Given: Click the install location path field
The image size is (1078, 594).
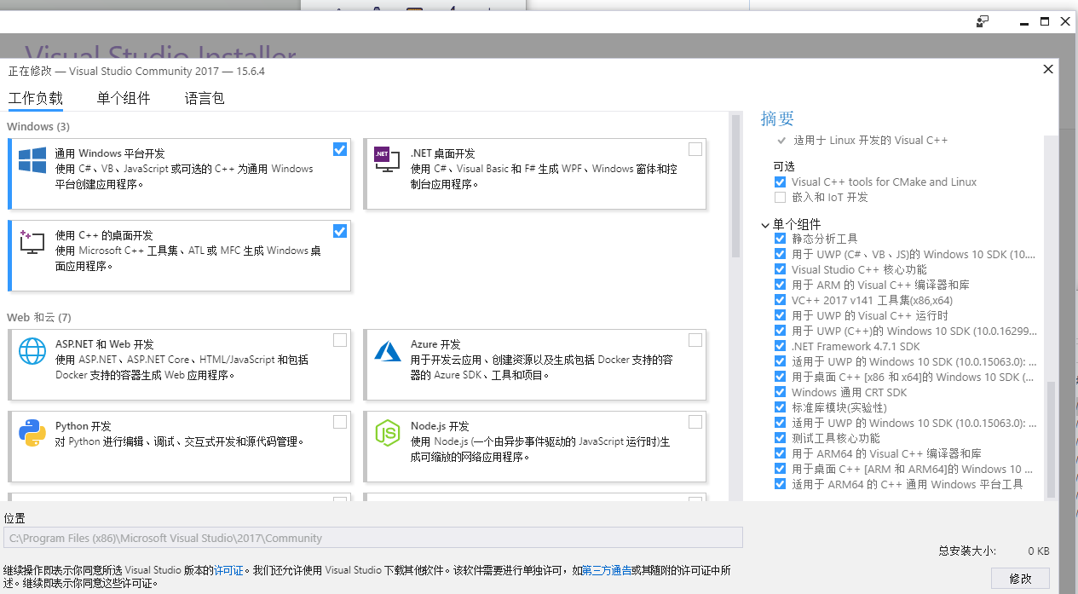Looking at the screenshot, I should pos(373,538).
